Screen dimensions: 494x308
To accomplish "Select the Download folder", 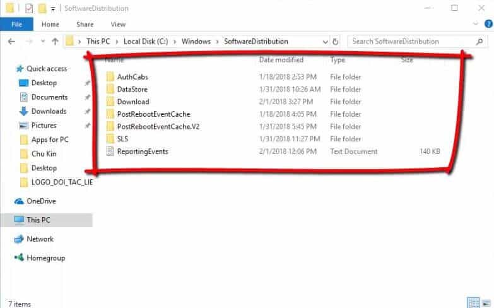I will (x=133, y=102).
